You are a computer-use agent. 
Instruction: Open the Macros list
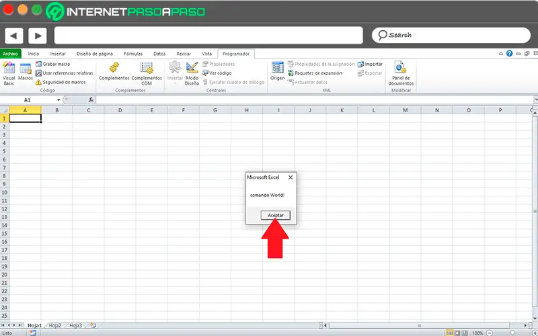click(26, 73)
